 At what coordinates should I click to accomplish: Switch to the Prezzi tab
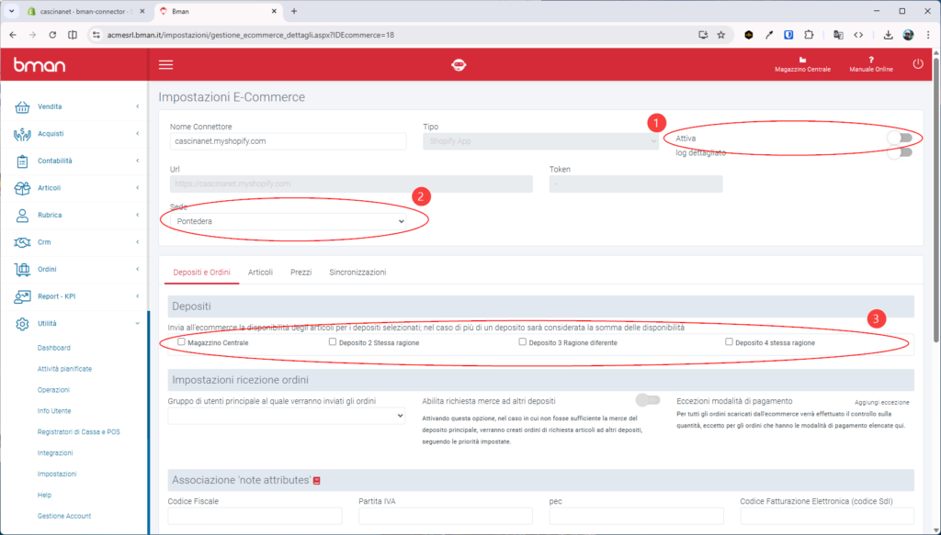(x=300, y=273)
